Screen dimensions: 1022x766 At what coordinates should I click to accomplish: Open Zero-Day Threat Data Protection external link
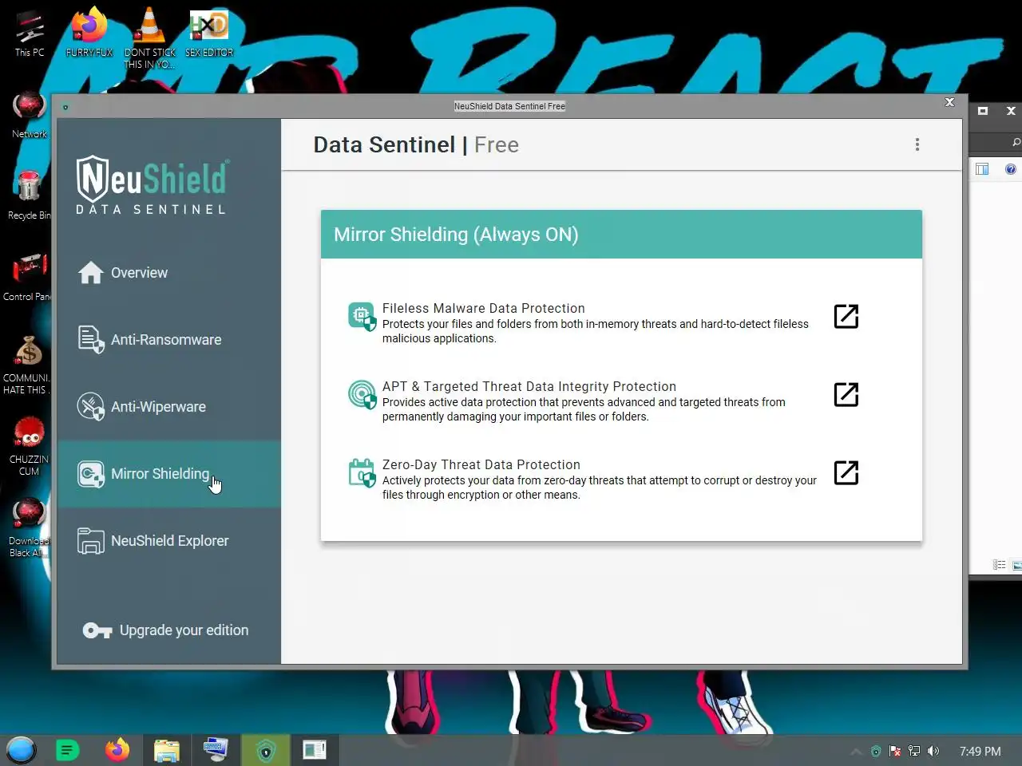[x=846, y=472]
